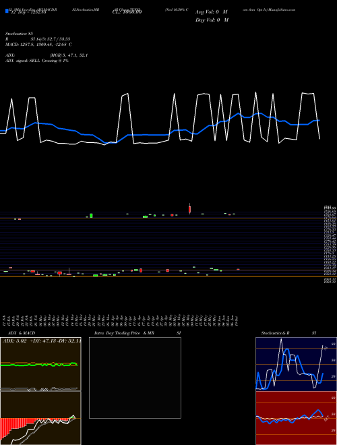Click the 'Stochastics & R SI' panel heading
The image size is (337, 445).
288,333
